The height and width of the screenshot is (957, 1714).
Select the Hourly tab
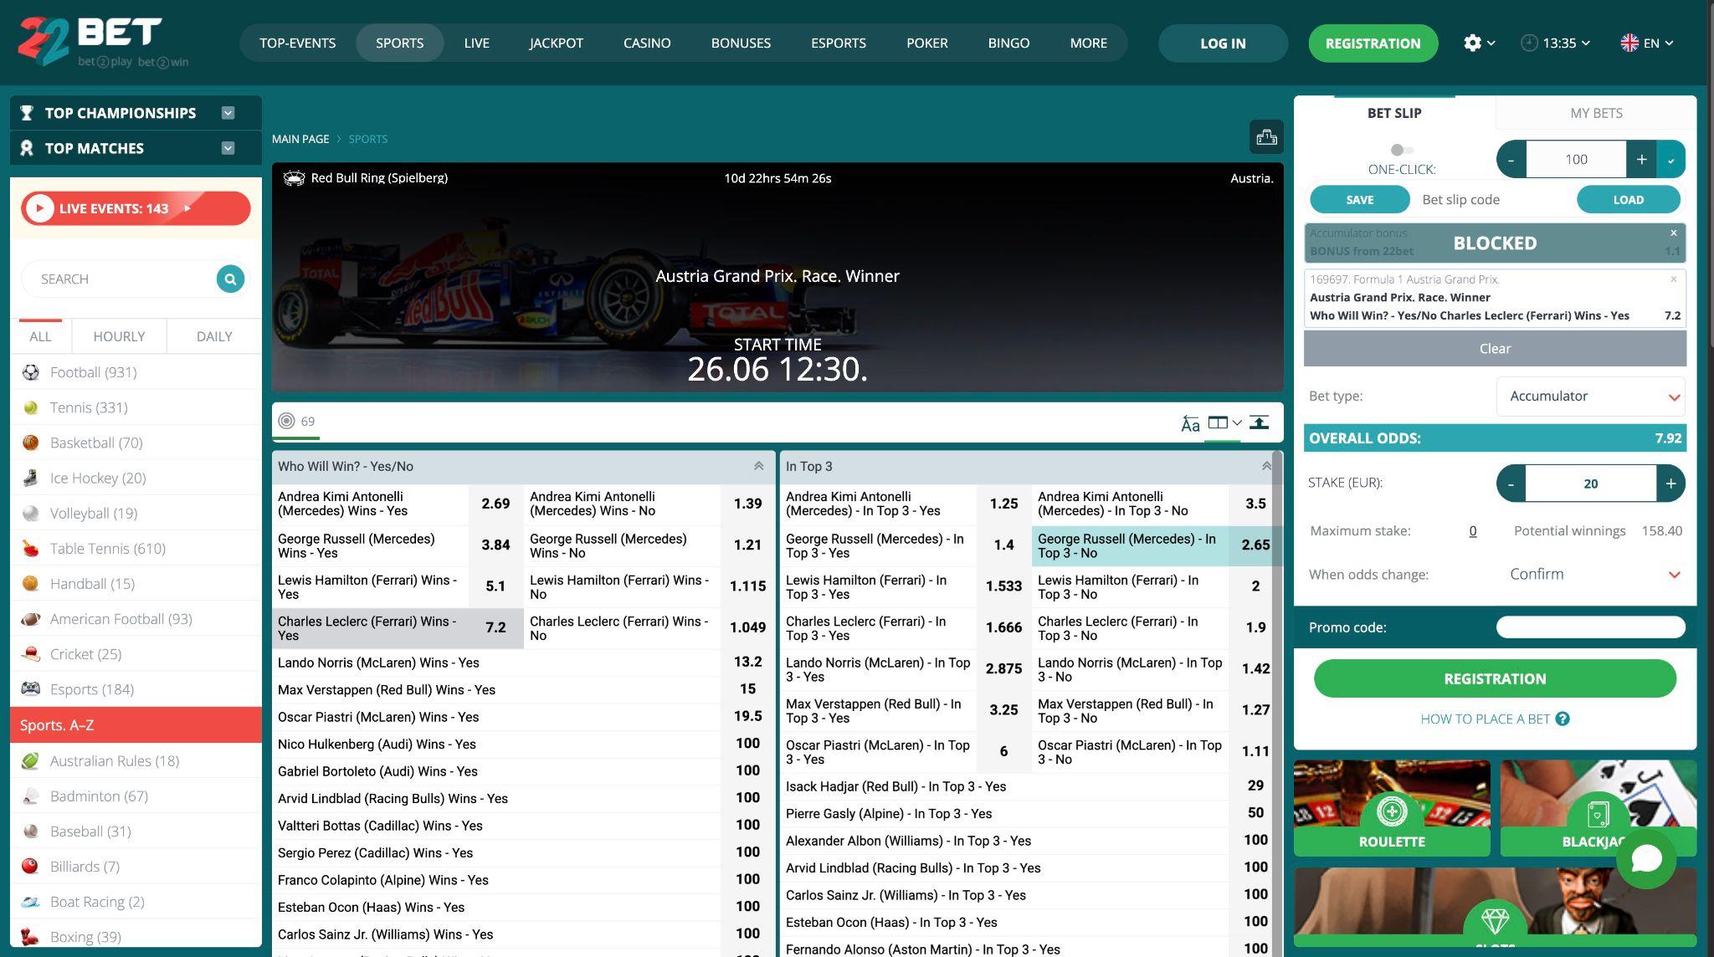[119, 336]
